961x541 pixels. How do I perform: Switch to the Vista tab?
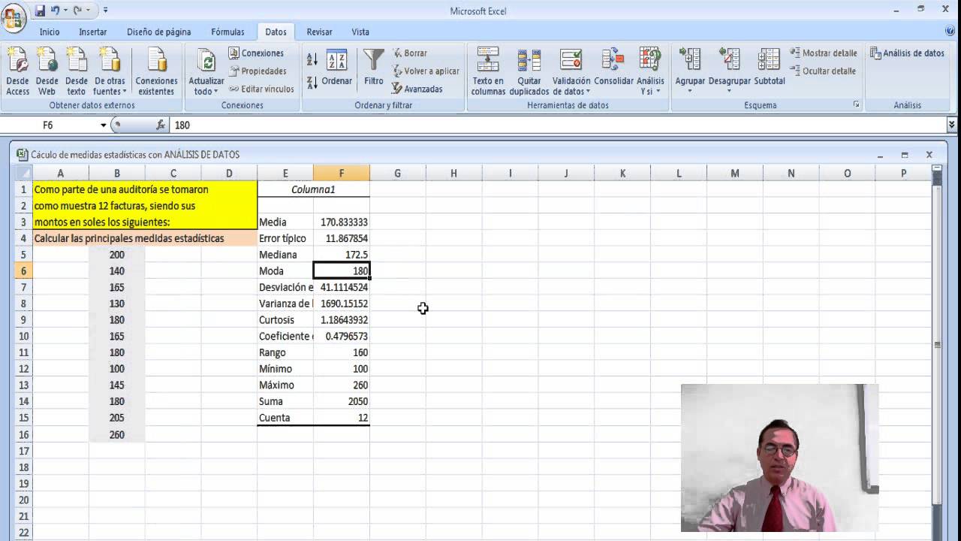click(360, 32)
